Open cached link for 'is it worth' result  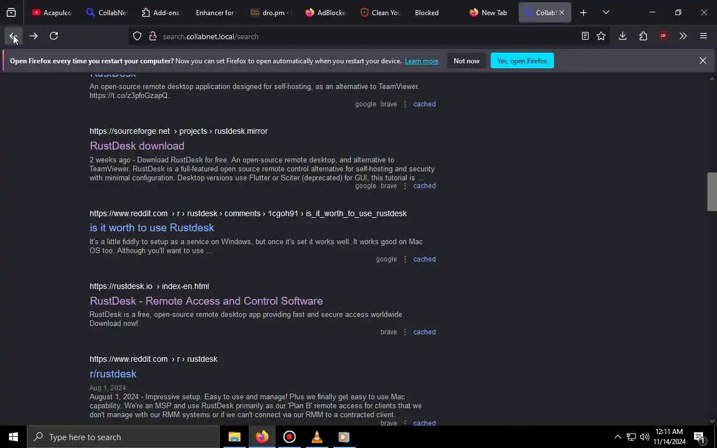425,259
